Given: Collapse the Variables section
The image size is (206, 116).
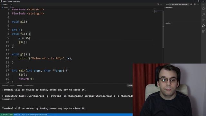Looking at the screenshot, I should (169, 7).
